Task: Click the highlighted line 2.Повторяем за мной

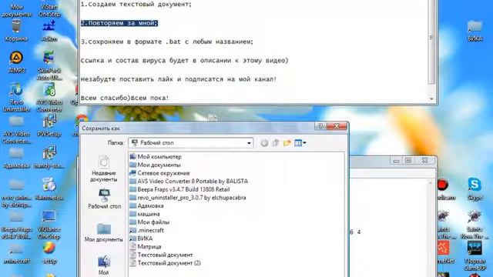Action: tap(119, 23)
